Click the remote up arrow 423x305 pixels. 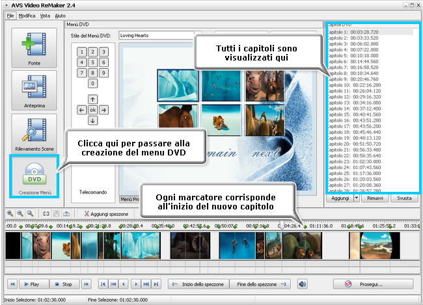click(x=92, y=99)
